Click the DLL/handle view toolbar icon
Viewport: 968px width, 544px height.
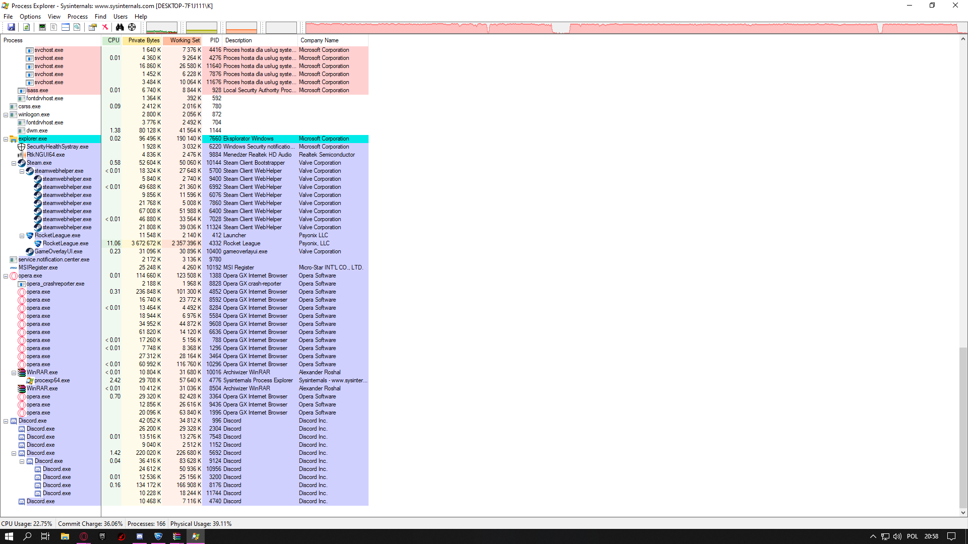click(x=77, y=27)
